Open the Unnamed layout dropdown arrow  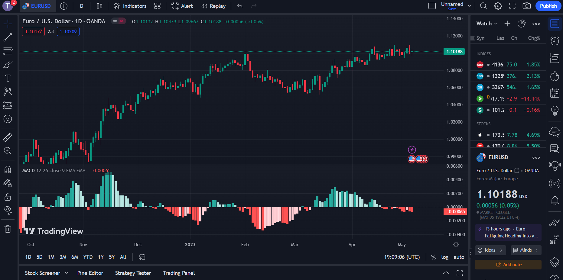coord(469,6)
